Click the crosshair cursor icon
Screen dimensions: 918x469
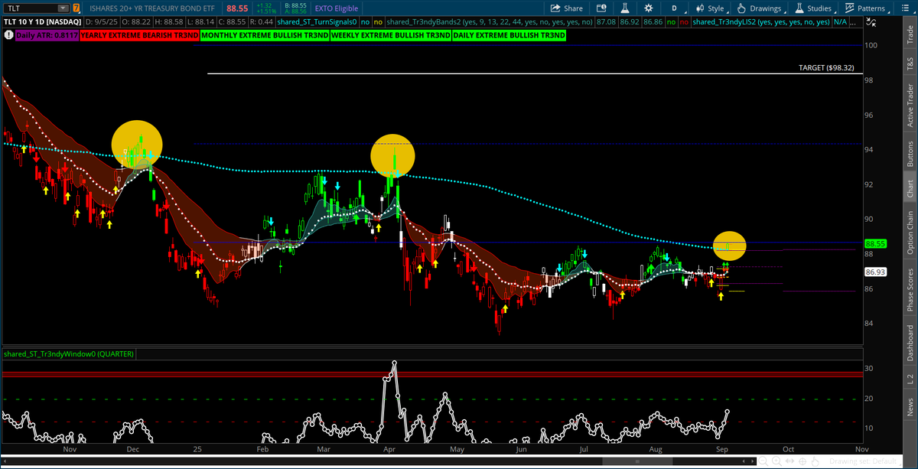(x=802, y=461)
